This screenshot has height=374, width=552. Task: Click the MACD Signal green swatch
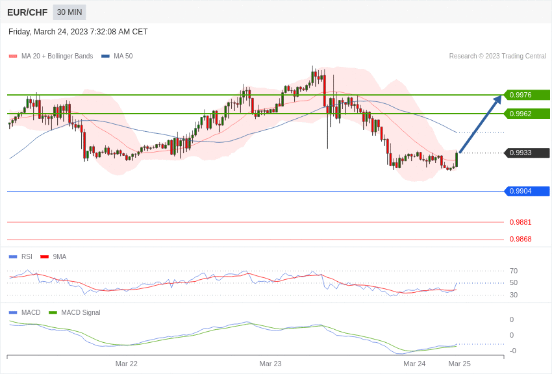coord(53,312)
